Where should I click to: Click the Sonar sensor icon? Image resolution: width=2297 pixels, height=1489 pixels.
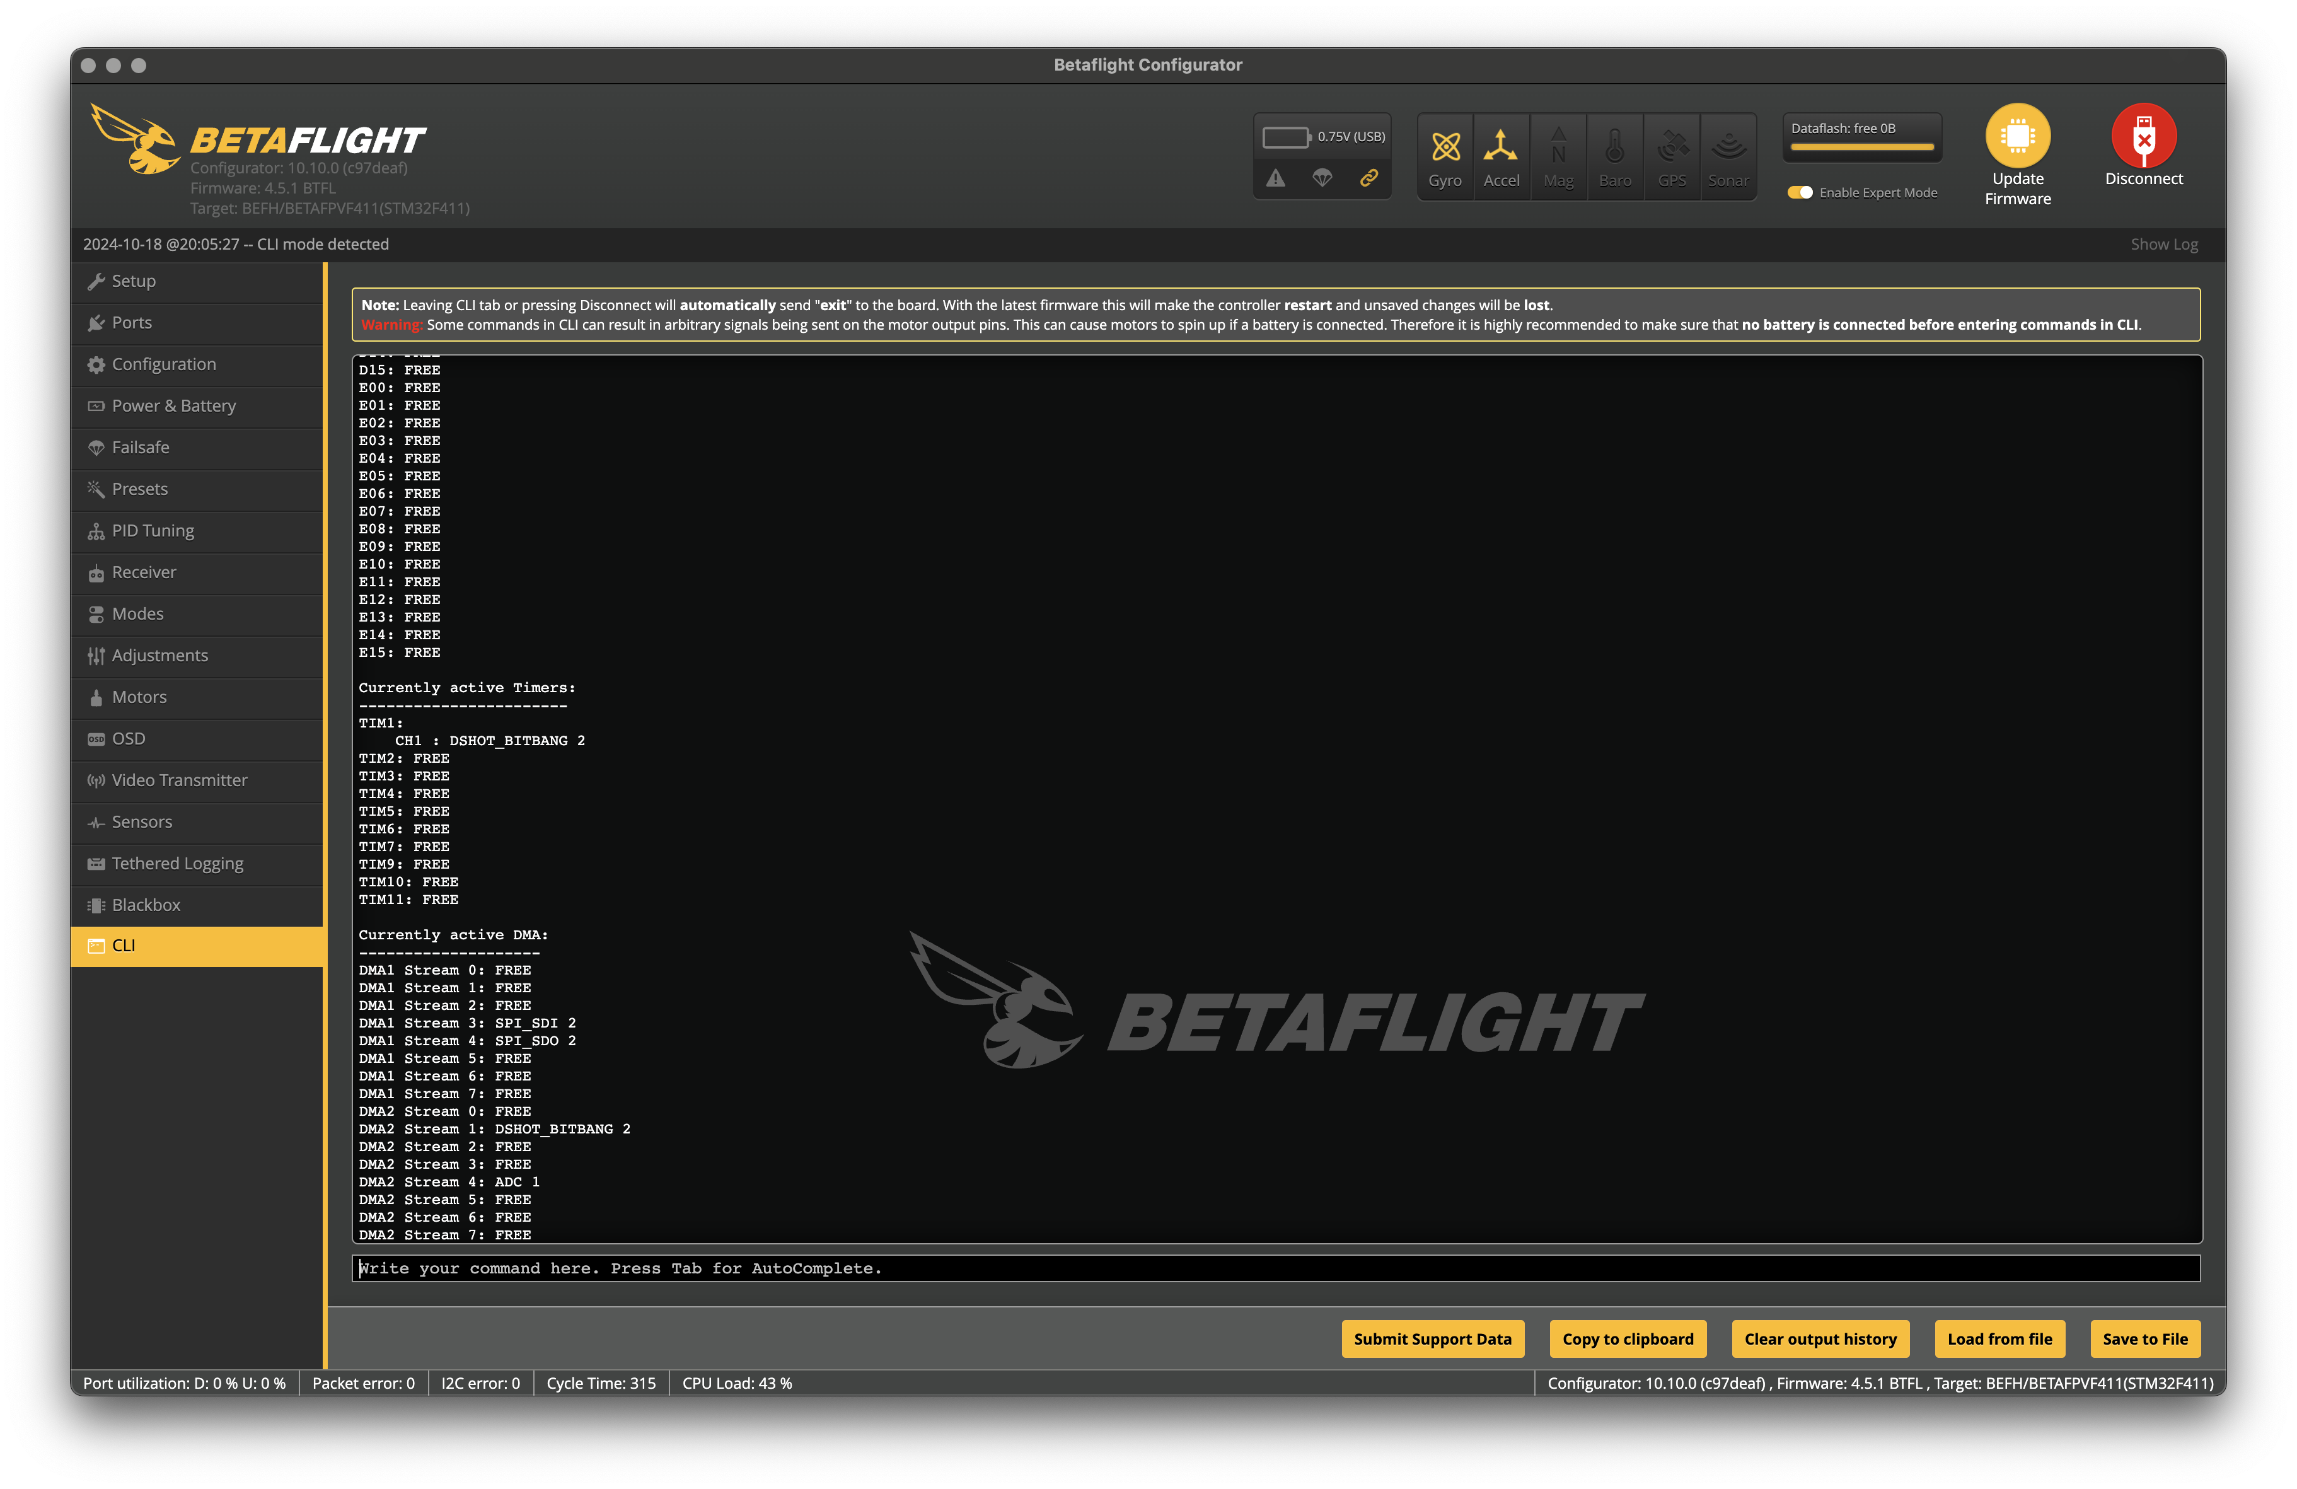1728,147
